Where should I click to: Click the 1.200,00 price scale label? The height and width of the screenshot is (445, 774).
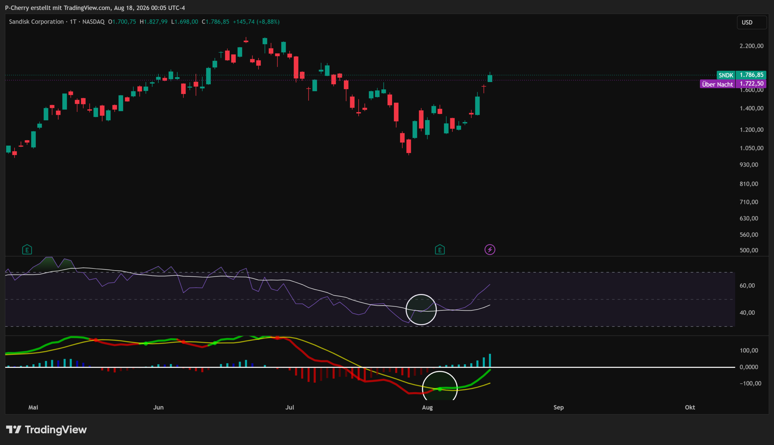coord(751,130)
